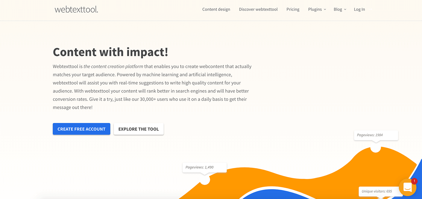Expand the Blog dropdown chevron
The height and width of the screenshot is (199, 422).
click(345, 9)
